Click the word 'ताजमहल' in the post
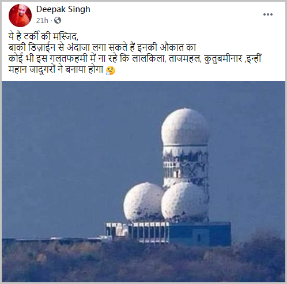Viewport: 287px width, 284px height. click(x=184, y=59)
